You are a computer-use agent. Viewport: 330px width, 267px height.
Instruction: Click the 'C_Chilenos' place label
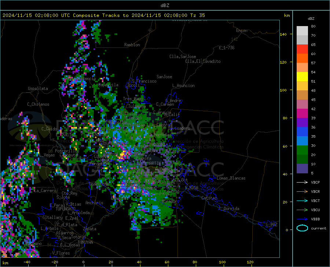(38, 104)
